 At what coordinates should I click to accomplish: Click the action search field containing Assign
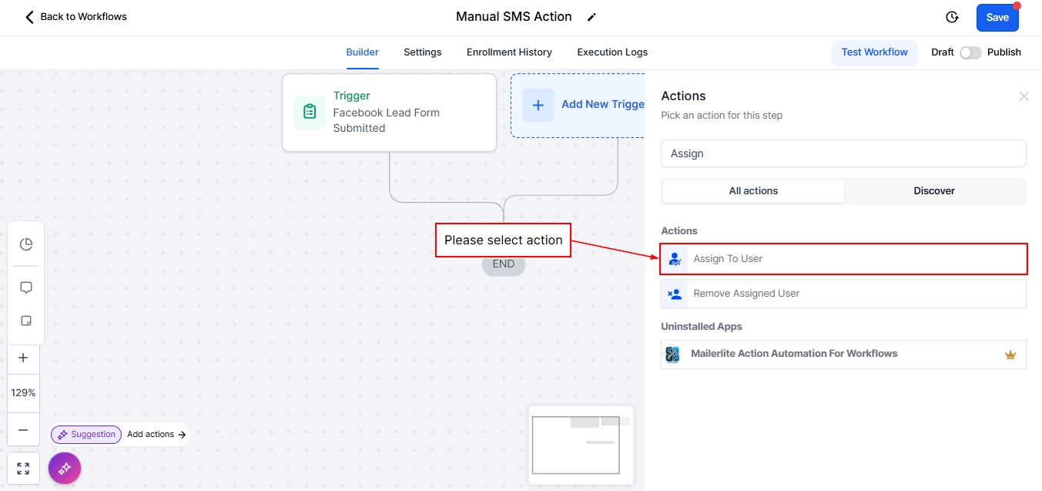(843, 153)
